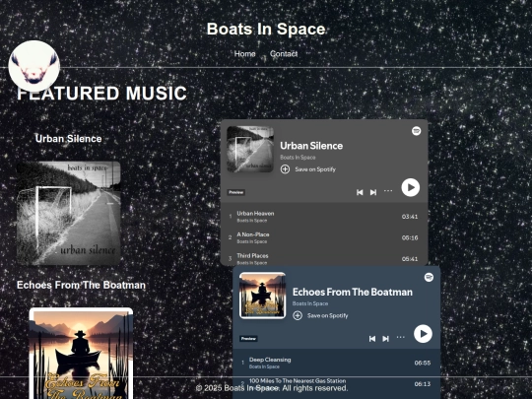Viewport: 532px width, 399px height.
Task: Click the 06:55 duration of Deep Cleansing
Action: tap(423, 363)
